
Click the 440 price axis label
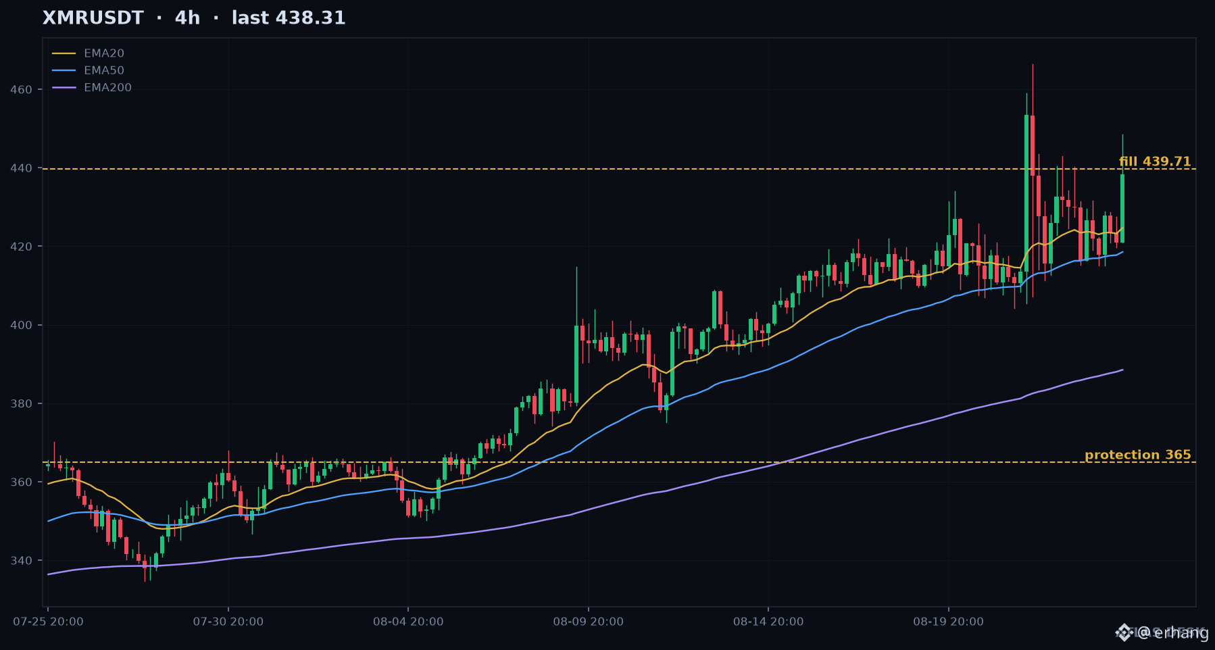click(x=22, y=168)
